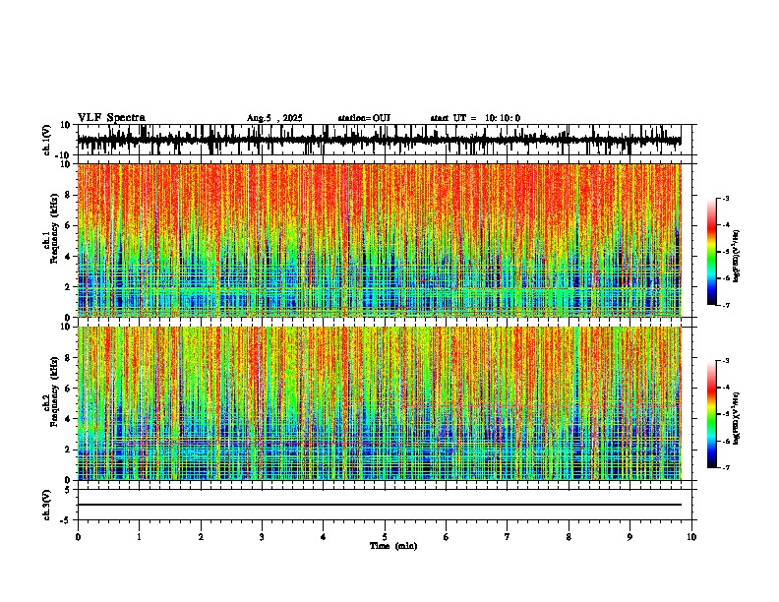The height and width of the screenshot is (602, 779).
Task: Click the ch.1 colorbar log(PSD) label
Action: click(736, 256)
